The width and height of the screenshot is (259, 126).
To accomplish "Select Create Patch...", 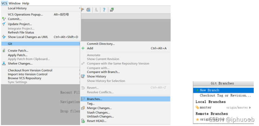I will pos(18,51).
